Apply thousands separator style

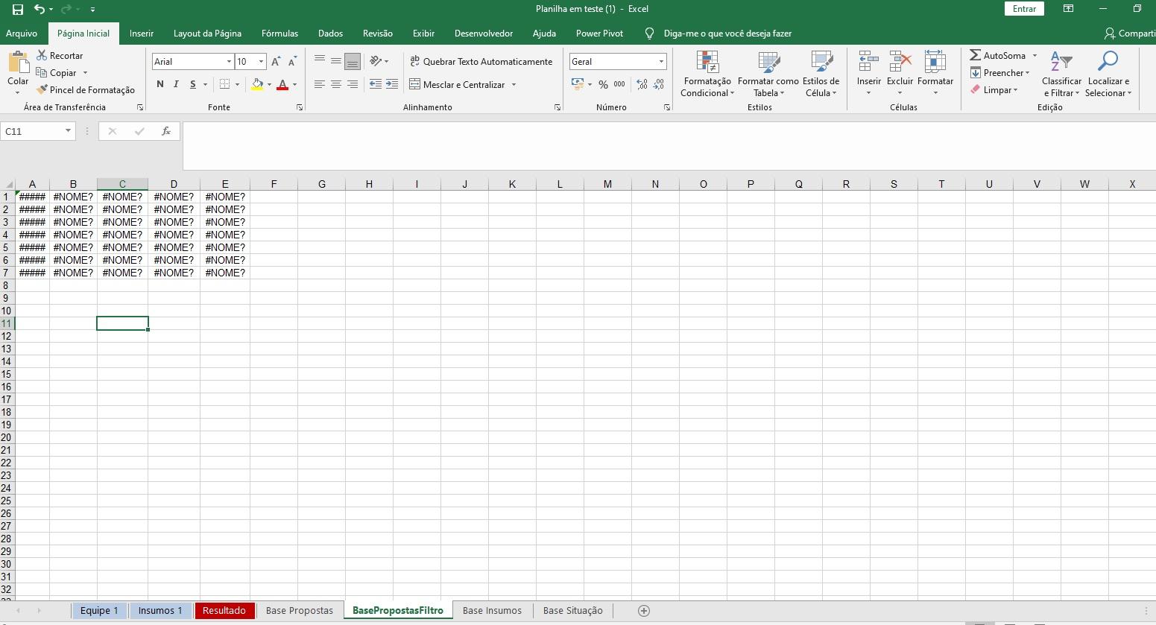tap(619, 84)
